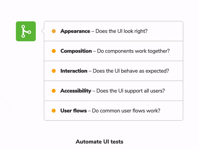Screen dimensions: 199x149
Task: Select the bold User flows label
Action: pyautogui.click(x=73, y=111)
